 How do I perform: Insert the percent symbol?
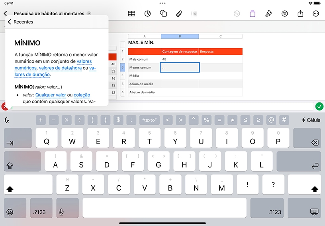coord(206,120)
